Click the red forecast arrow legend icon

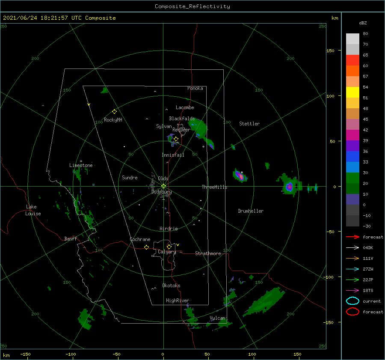click(x=352, y=237)
